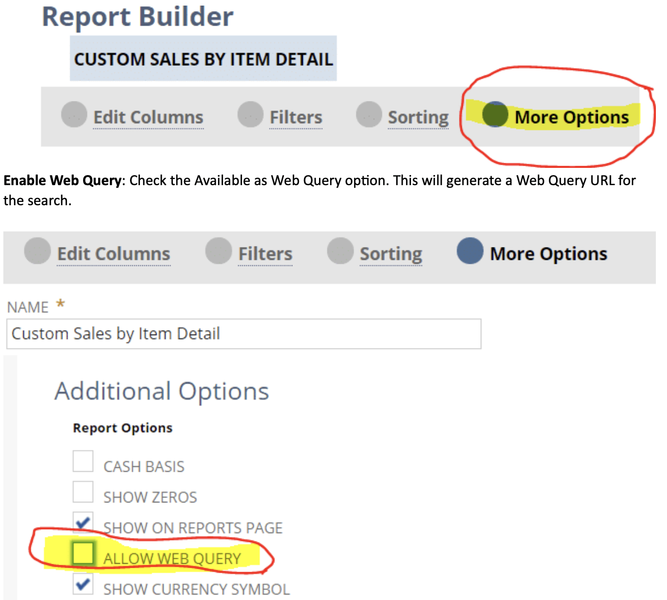Check the Cash Basis option

tap(83, 461)
